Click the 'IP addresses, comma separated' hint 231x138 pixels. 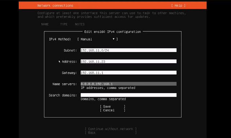point(108,88)
